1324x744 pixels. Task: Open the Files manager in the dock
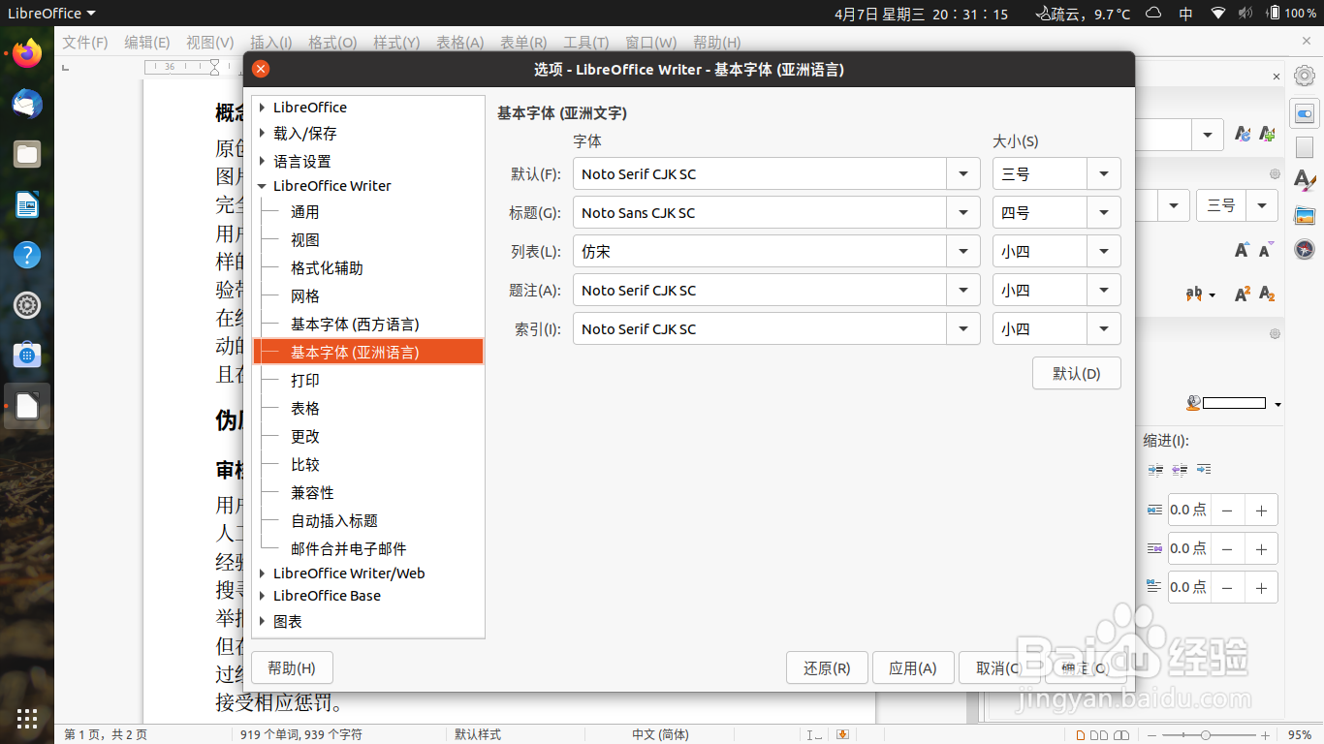(27, 154)
